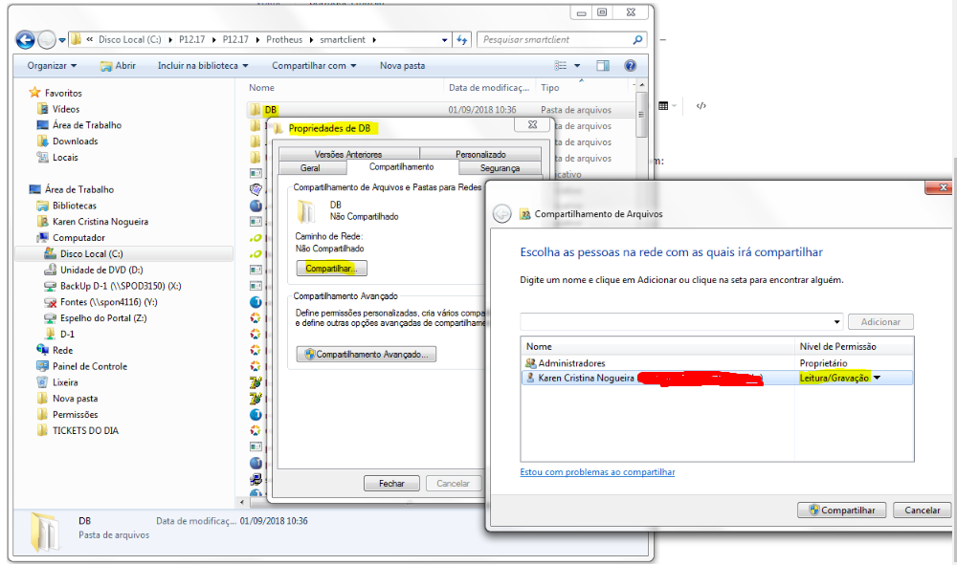Viewport: 957px width, 565px height.
Task: Click the Estou com problemas ao compartilhar link
Action: coord(597,471)
